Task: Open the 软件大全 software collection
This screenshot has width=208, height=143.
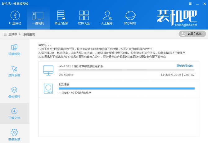Action: [84, 18]
